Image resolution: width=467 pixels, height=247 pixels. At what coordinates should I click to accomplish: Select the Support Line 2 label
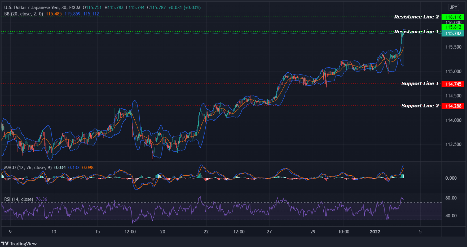[420, 106]
